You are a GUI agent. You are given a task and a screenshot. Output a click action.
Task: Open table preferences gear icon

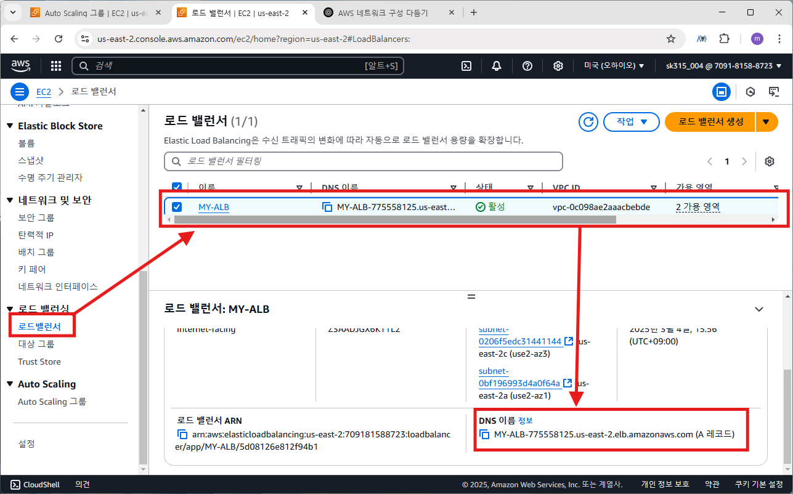tap(769, 161)
